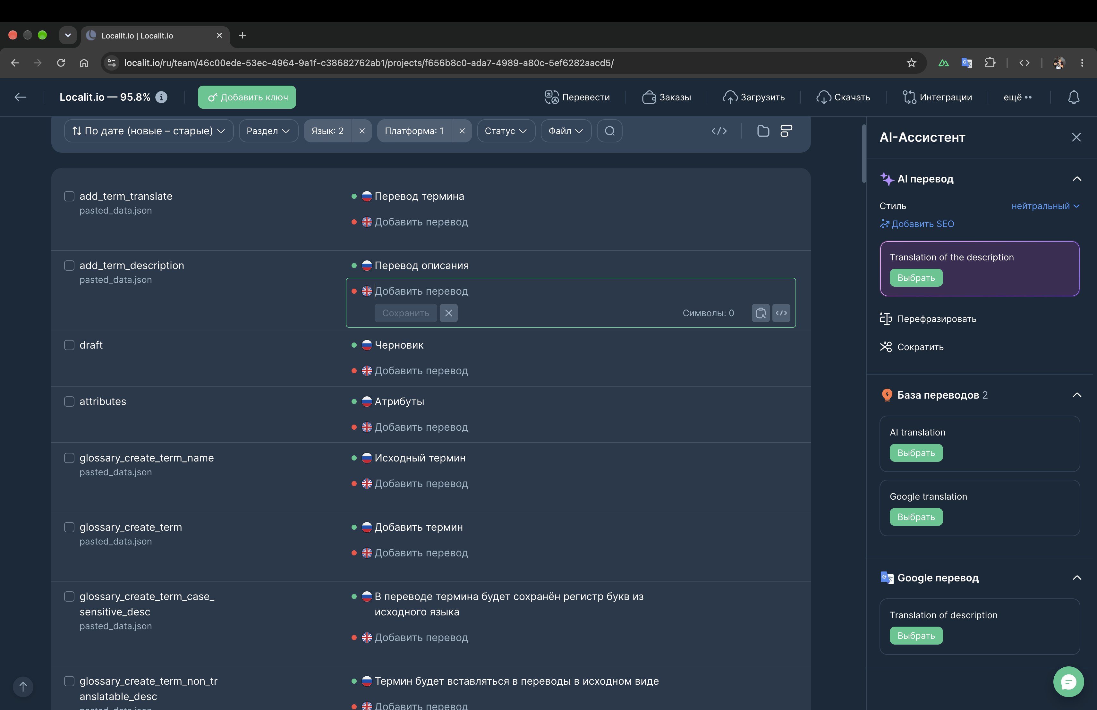
Task: Open the Статус filter dropdown
Action: click(506, 131)
